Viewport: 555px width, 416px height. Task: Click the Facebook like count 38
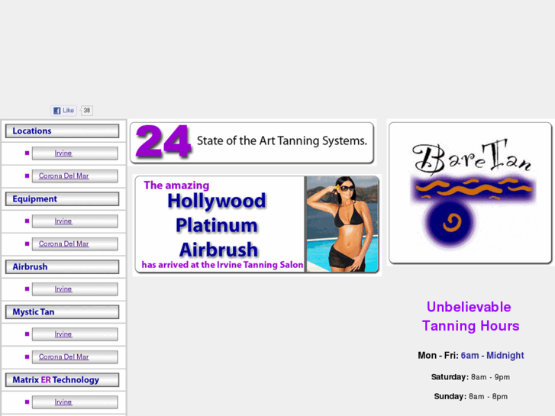pos(87,111)
